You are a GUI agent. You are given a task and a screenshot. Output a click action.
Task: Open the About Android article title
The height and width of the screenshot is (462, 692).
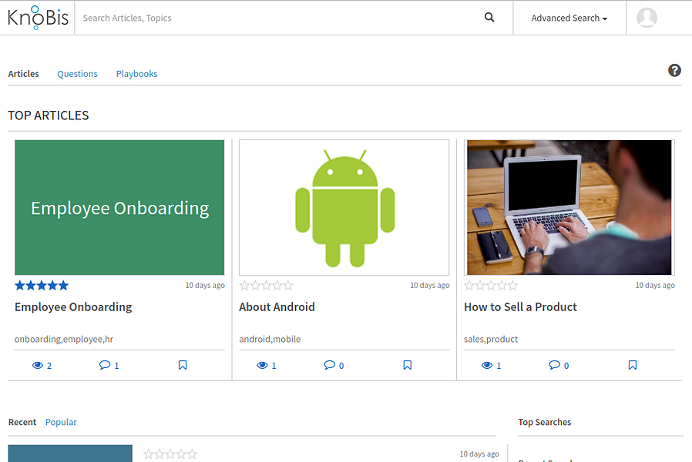click(x=277, y=306)
